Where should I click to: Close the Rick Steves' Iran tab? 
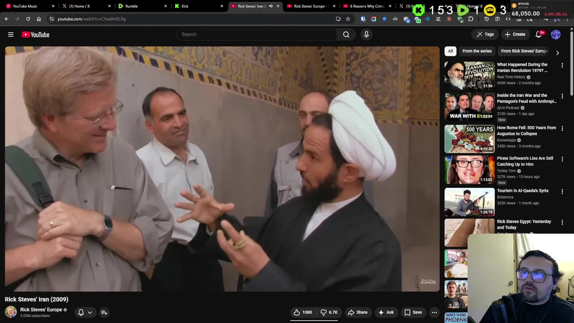click(x=278, y=6)
